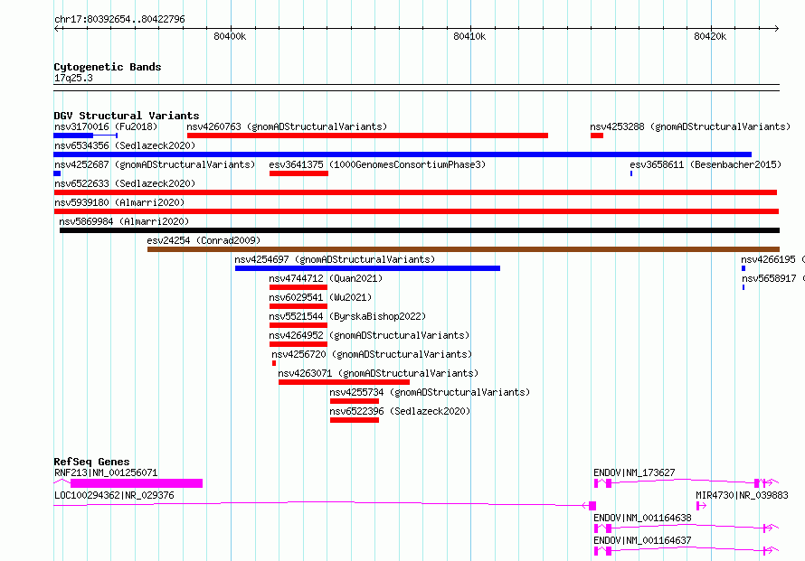This screenshot has width=805, height=561.
Task: Click the 80400k ruler position label
Action: click(x=230, y=36)
